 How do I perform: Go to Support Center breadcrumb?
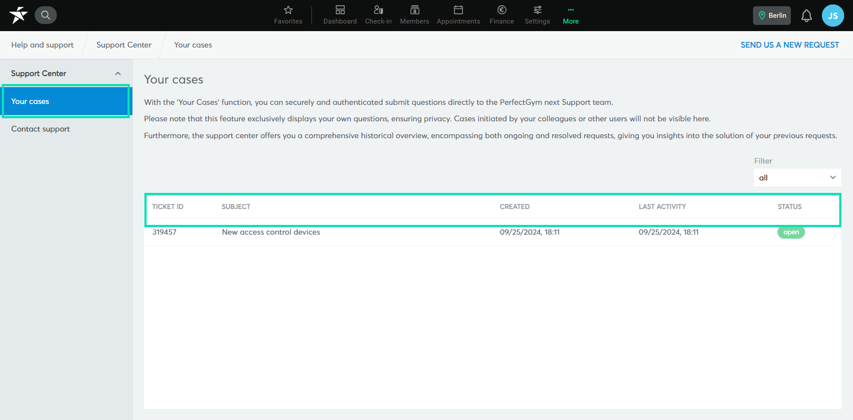[124, 45]
